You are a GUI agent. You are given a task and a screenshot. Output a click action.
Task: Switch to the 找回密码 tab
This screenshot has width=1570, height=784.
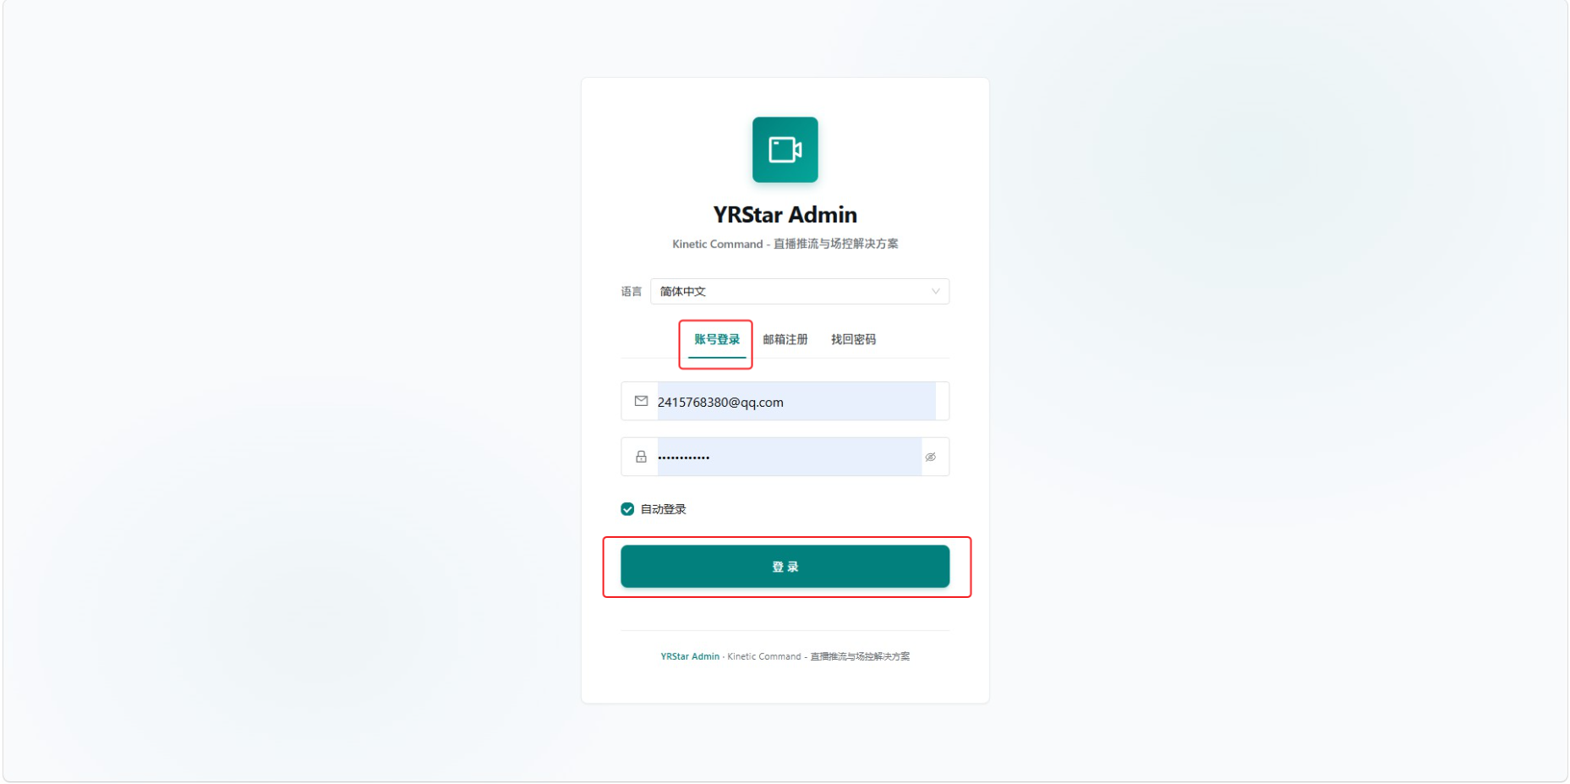pos(853,339)
